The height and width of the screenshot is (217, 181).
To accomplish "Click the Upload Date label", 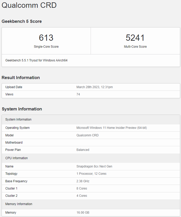I will (14, 87).
